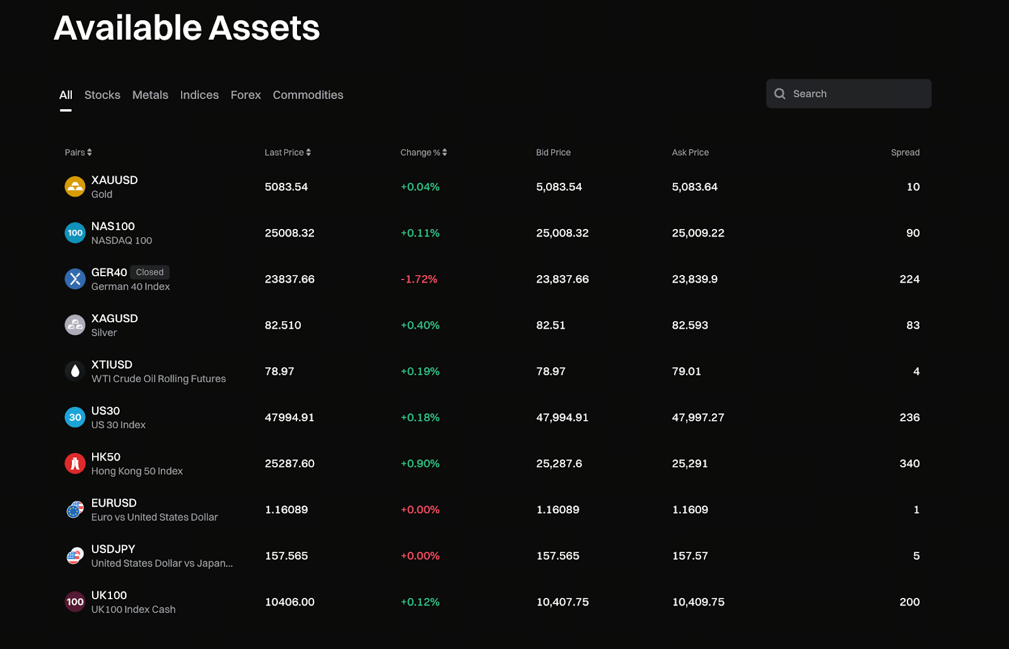Switch to the Stocks tab

102,95
